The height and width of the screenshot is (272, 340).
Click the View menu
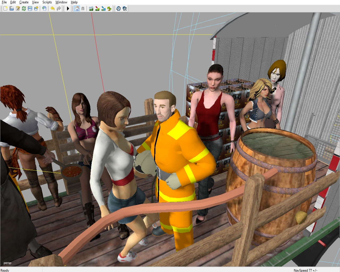[35, 2]
